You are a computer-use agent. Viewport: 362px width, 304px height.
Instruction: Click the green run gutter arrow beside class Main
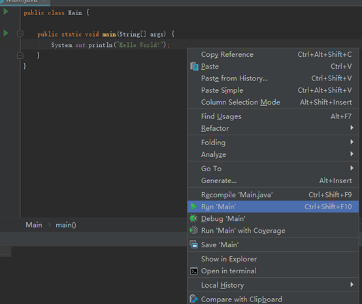tap(6, 12)
